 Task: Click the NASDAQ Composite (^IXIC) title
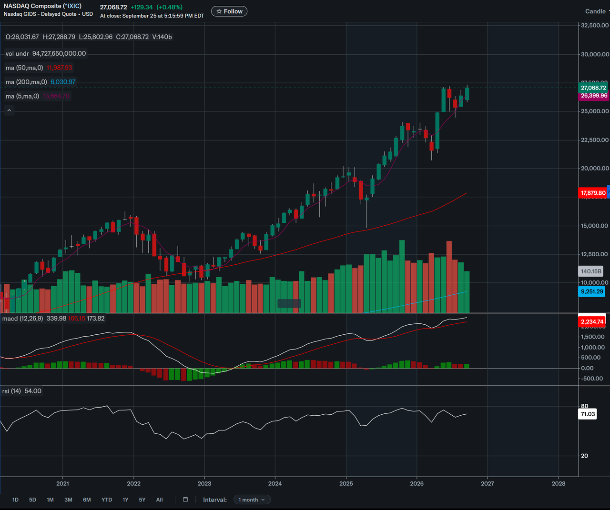pos(42,6)
